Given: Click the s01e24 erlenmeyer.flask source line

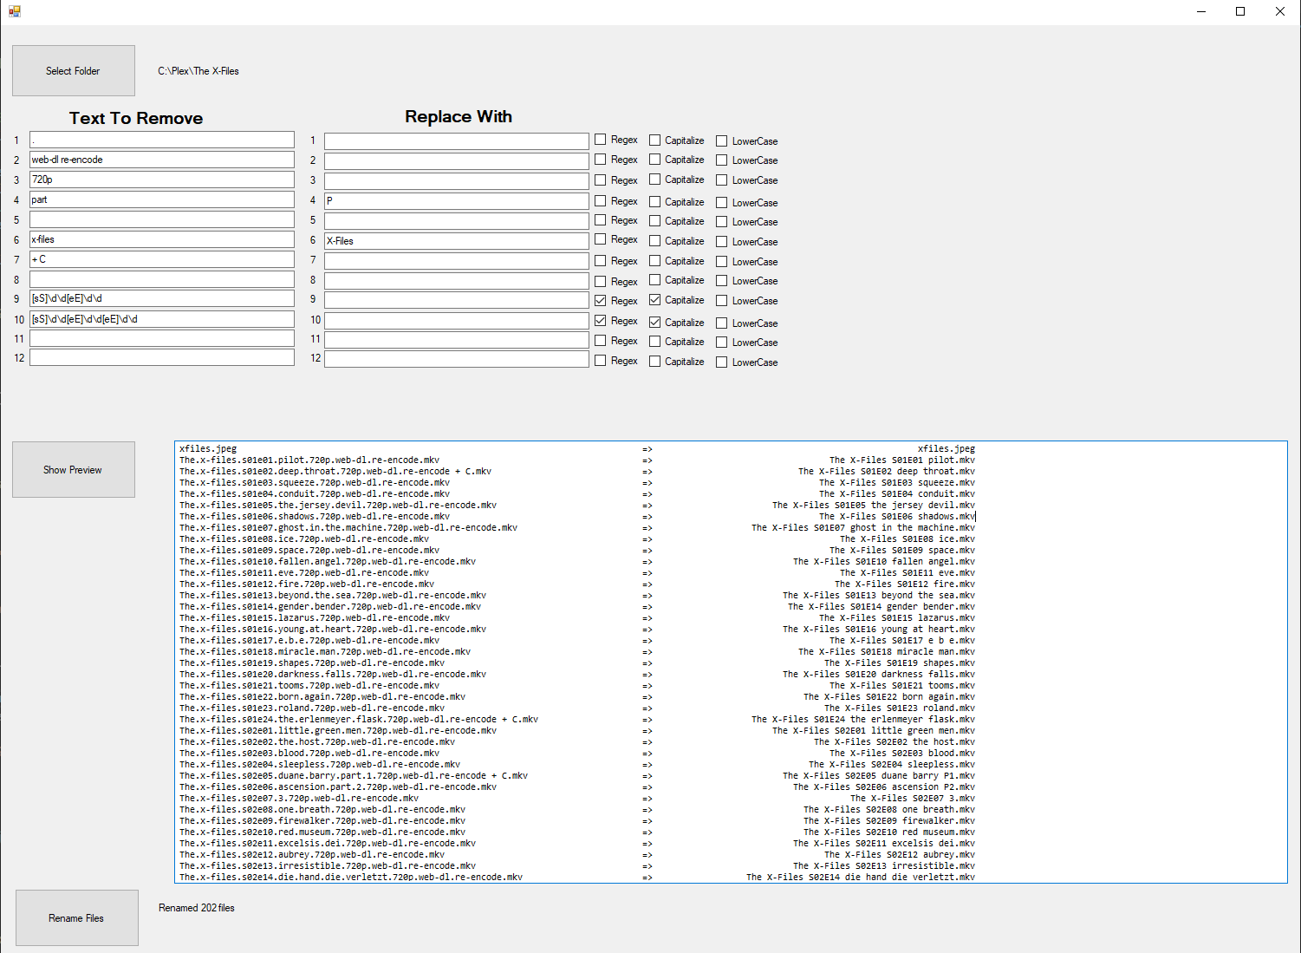Looking at the screenshot, I should (359, 720).
